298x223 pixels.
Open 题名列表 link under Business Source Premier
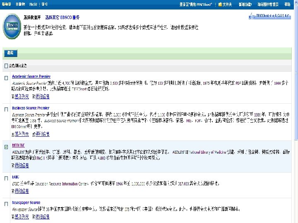tap(22, 134)
